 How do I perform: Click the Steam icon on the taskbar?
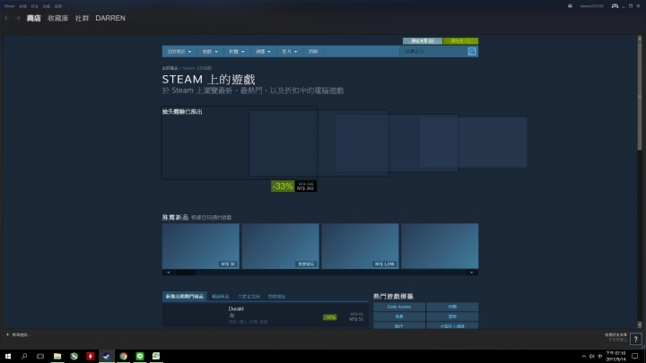click(107, 356)
